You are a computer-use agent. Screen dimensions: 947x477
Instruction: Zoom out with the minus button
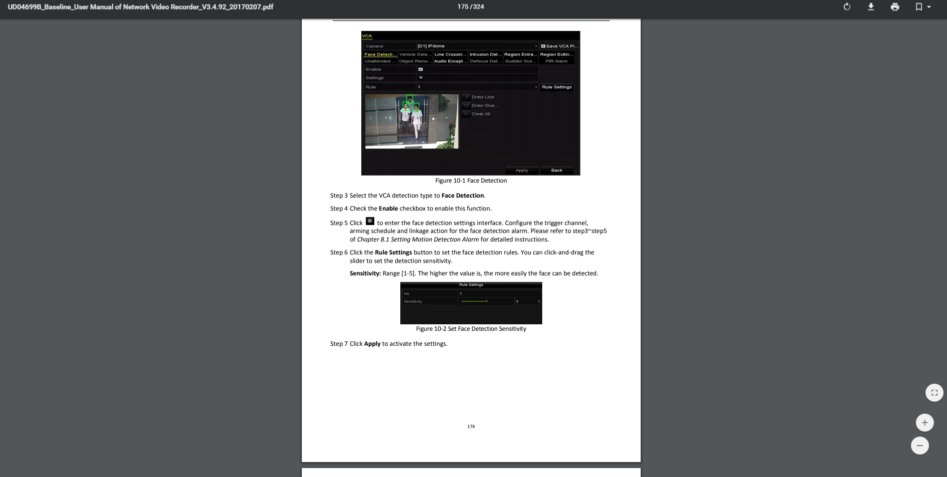920,446
